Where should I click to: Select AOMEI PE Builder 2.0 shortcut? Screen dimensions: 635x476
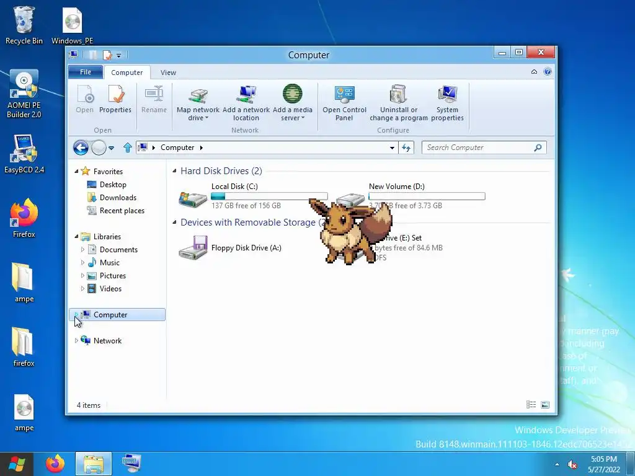coord(24,94)
